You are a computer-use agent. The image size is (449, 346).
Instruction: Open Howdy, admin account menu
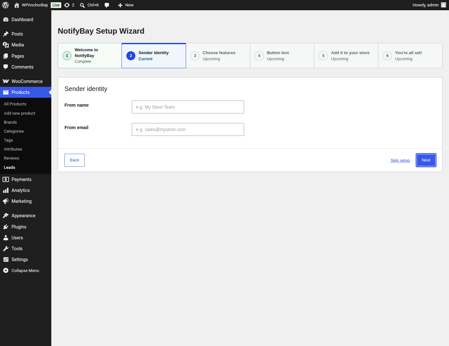coord(429,5)
